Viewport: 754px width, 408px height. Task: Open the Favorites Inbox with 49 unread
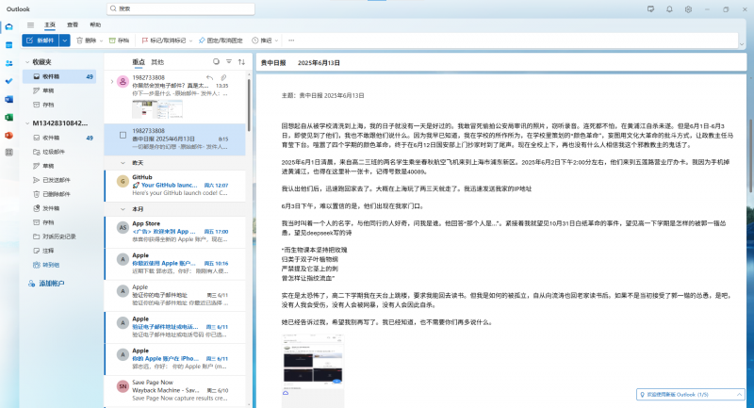click(59, 76)
